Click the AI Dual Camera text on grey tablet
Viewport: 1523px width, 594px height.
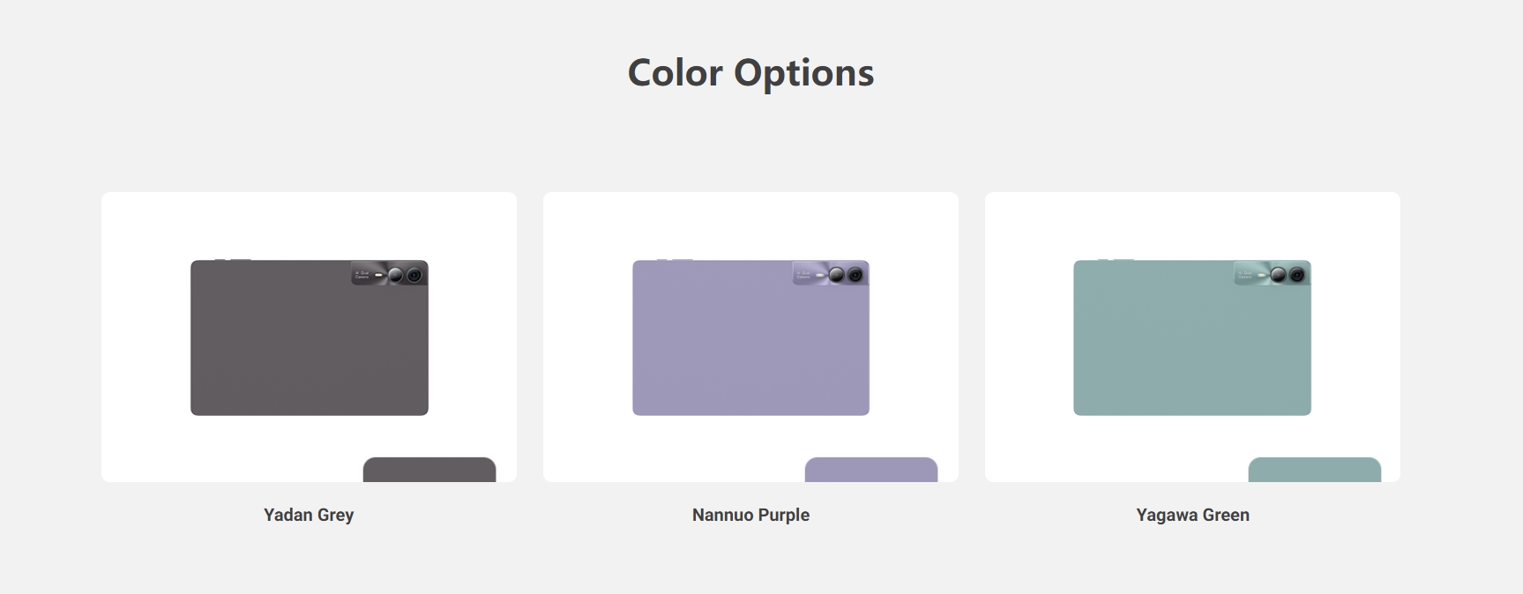coord(362,275)
